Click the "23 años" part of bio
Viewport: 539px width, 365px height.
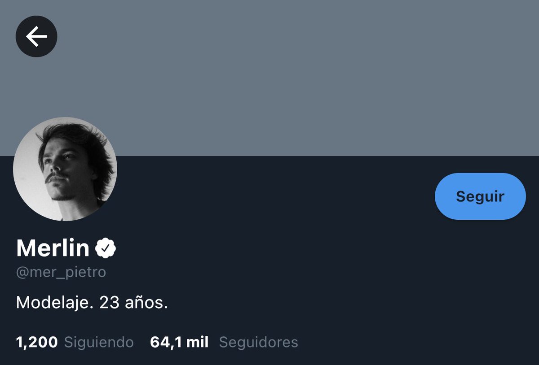pyautogui.click(x=134, y=303)
